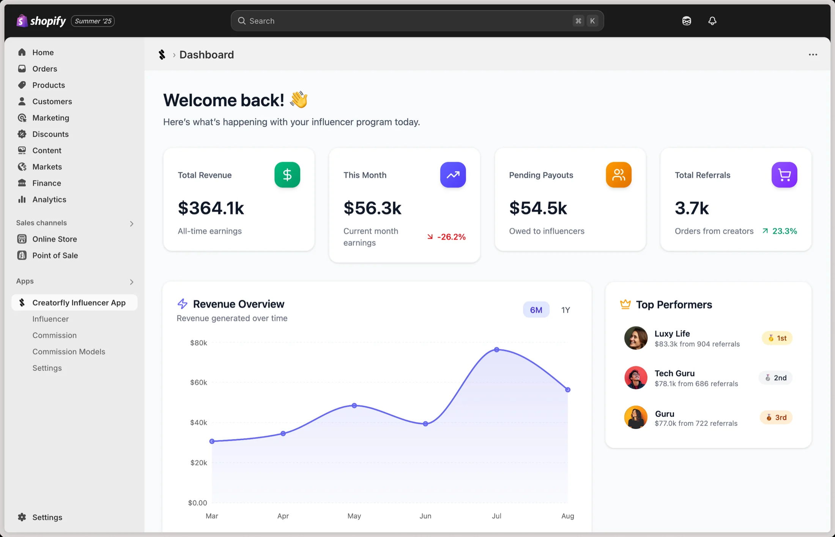Screen dimensions: 835x537
Task: Expand the Apps section chevron
Action: click(x=132, y=282)
